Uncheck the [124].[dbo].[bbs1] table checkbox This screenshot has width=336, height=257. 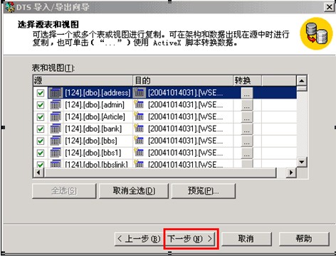click(41, 153)
